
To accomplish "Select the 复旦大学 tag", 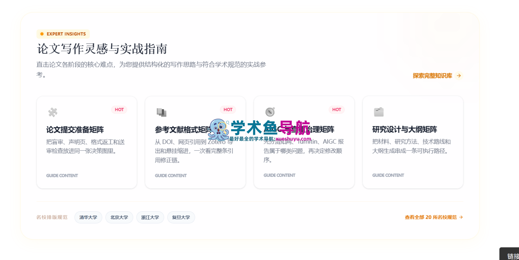I will (181, 217).
